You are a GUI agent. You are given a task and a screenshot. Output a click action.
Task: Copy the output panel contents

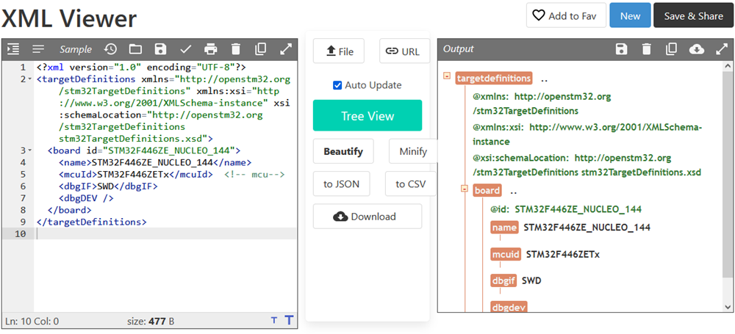[671, 49]
